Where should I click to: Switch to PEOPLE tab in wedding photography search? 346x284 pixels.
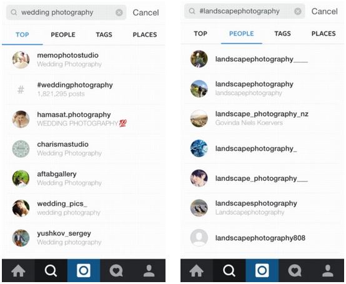point(63,34)
